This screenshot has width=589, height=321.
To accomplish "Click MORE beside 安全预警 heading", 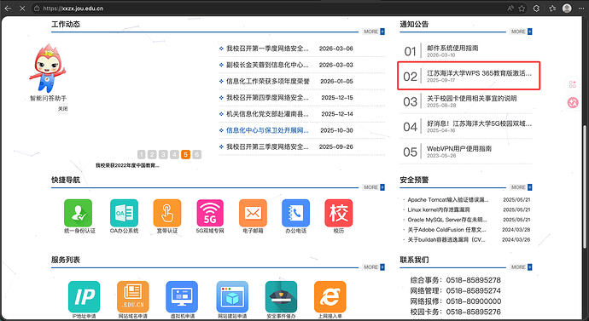I will pos(522,187).
